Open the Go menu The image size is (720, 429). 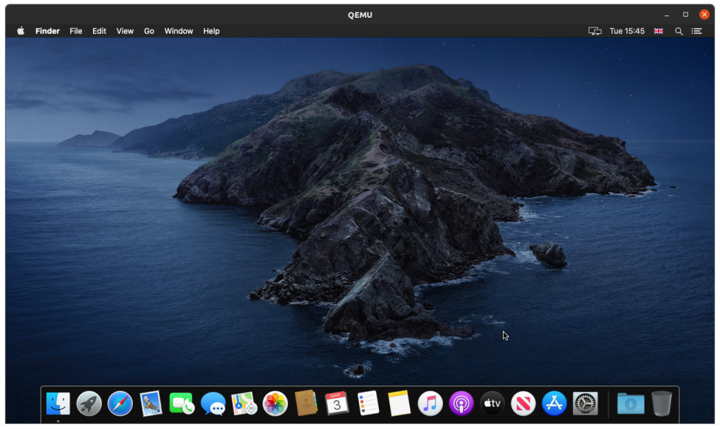click(x=149, y=31)
